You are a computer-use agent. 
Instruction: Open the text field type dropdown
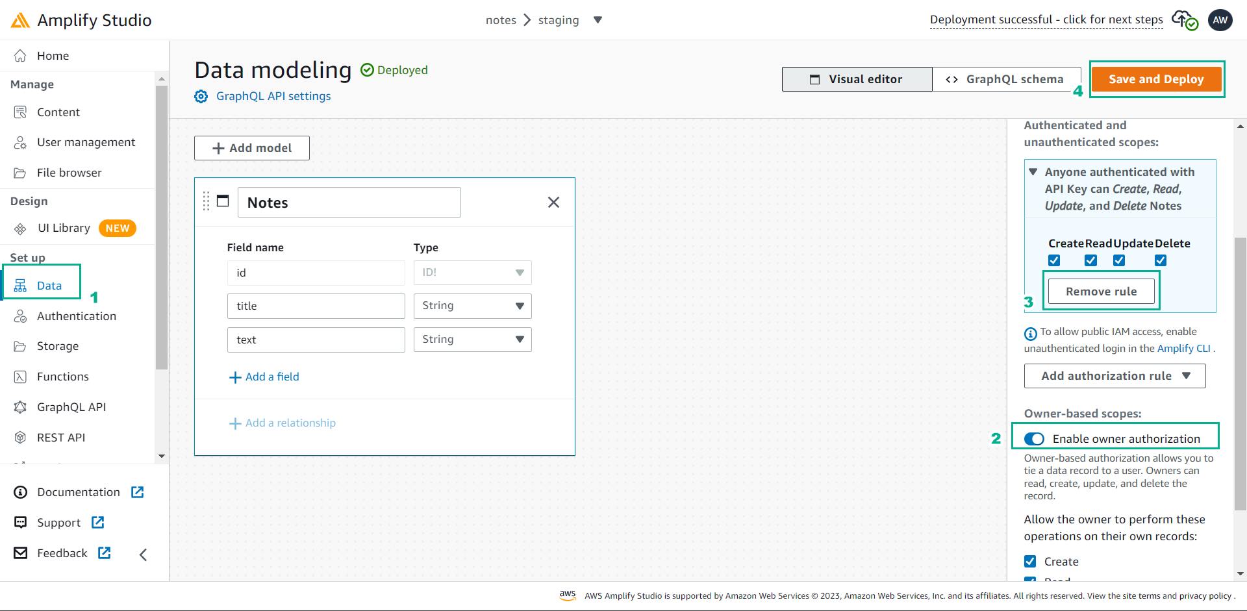(473, 340)
